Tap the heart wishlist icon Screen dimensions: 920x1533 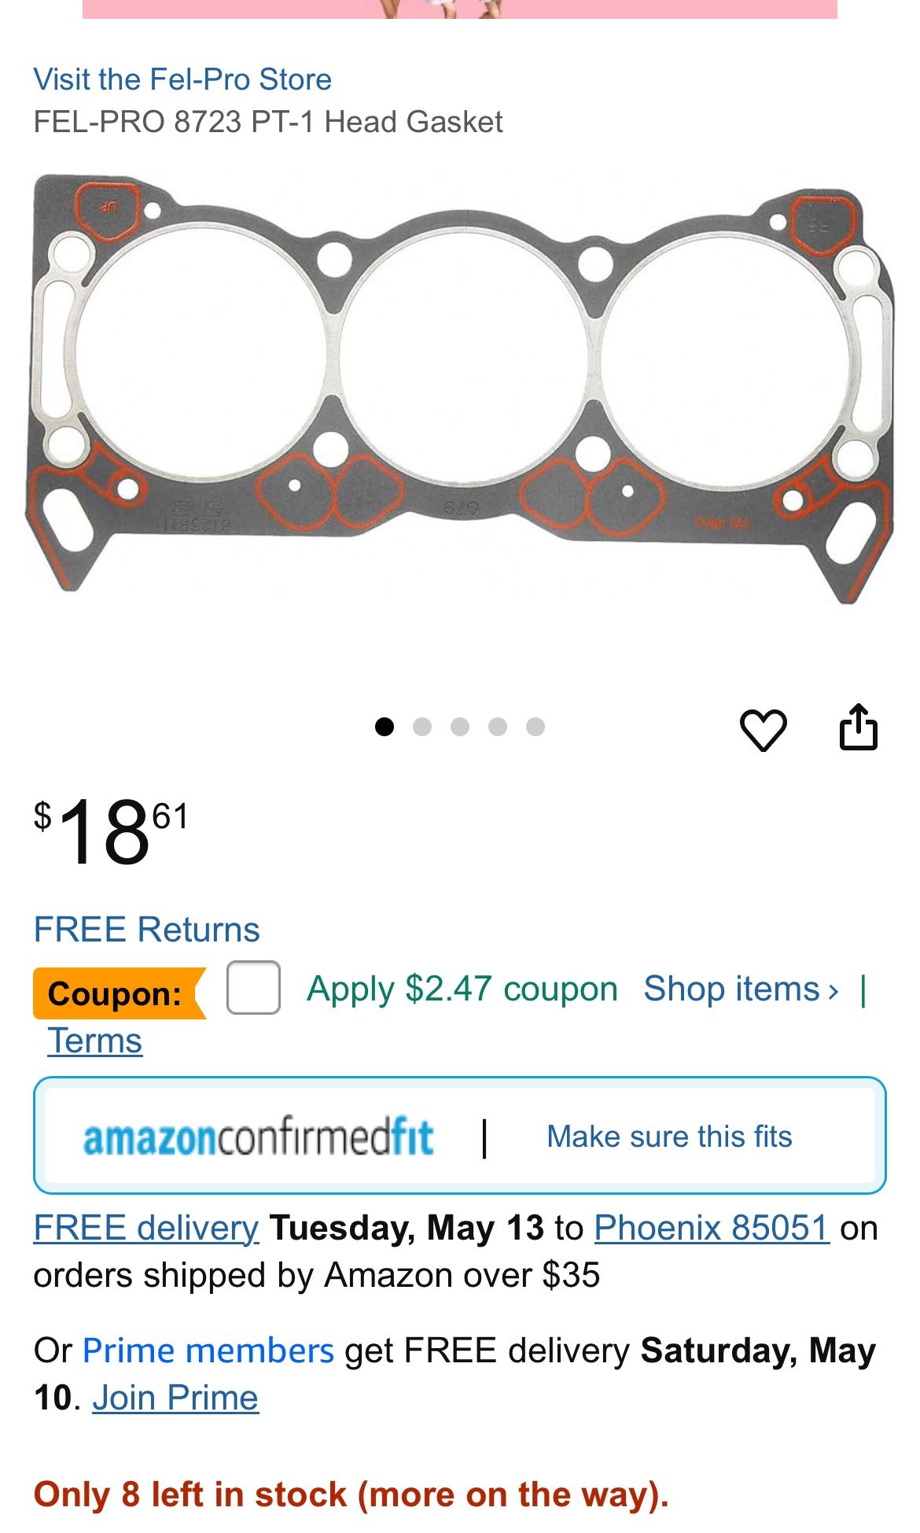point(763,729)
